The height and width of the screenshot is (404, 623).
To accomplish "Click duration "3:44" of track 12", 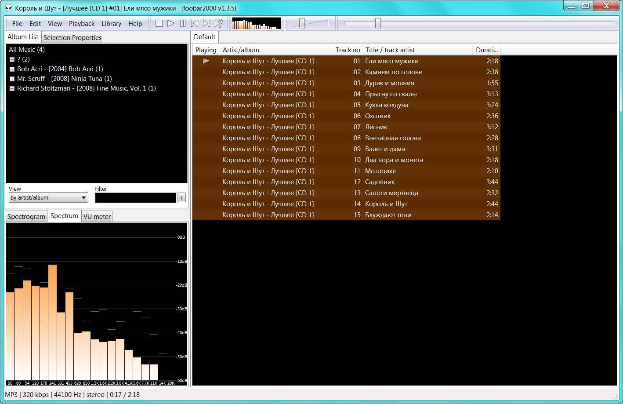I will pyautogui.click(x=492, y=182).
